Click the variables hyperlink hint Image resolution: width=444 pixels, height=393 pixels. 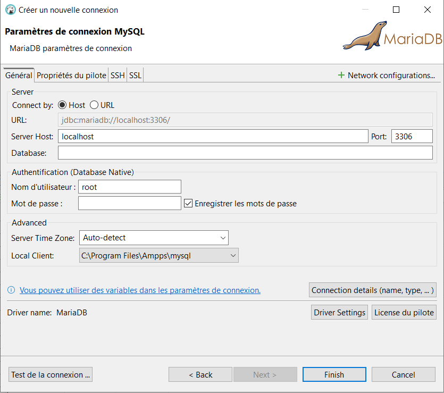point(140,290)
